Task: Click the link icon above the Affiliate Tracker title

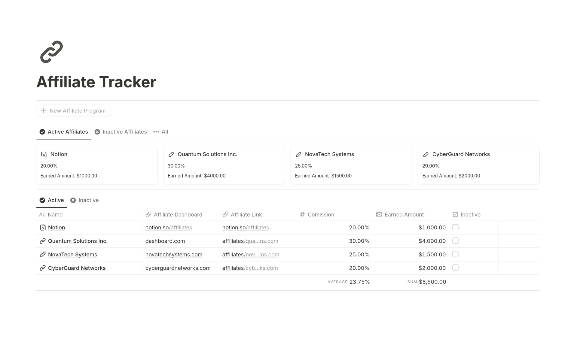Action: [51, 52]
